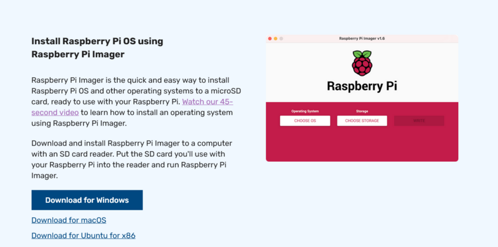The height and width of the screenshot is (247, 498).
Task: Click the 'Operating System' label in Imager
Action: (x=305, y=111)
